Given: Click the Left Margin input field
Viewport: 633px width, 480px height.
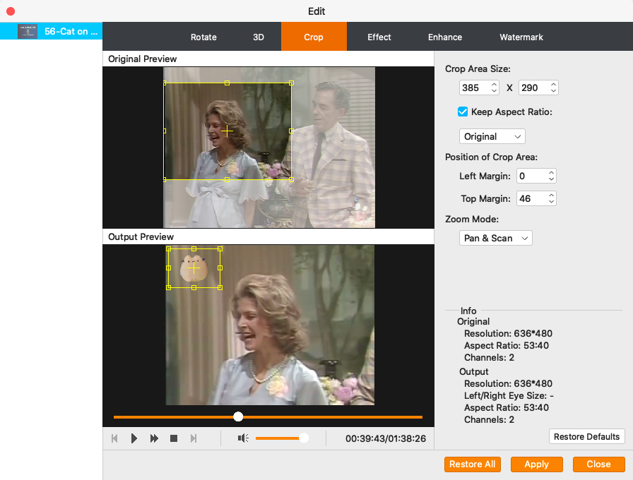Looking at the screenshot, I should (532, 176).
